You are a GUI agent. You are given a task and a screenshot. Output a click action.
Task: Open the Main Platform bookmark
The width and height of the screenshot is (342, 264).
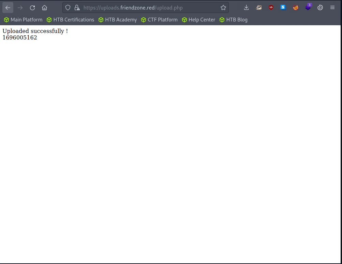(23, 20)
